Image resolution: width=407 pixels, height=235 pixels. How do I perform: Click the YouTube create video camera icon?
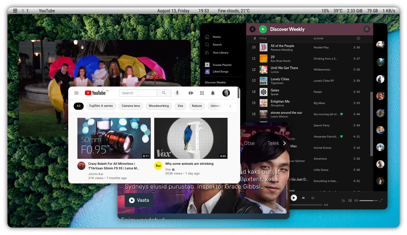[191, 93]
